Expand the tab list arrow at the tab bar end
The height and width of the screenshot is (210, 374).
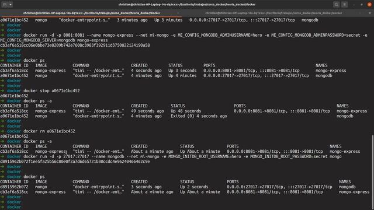[370, 13]
